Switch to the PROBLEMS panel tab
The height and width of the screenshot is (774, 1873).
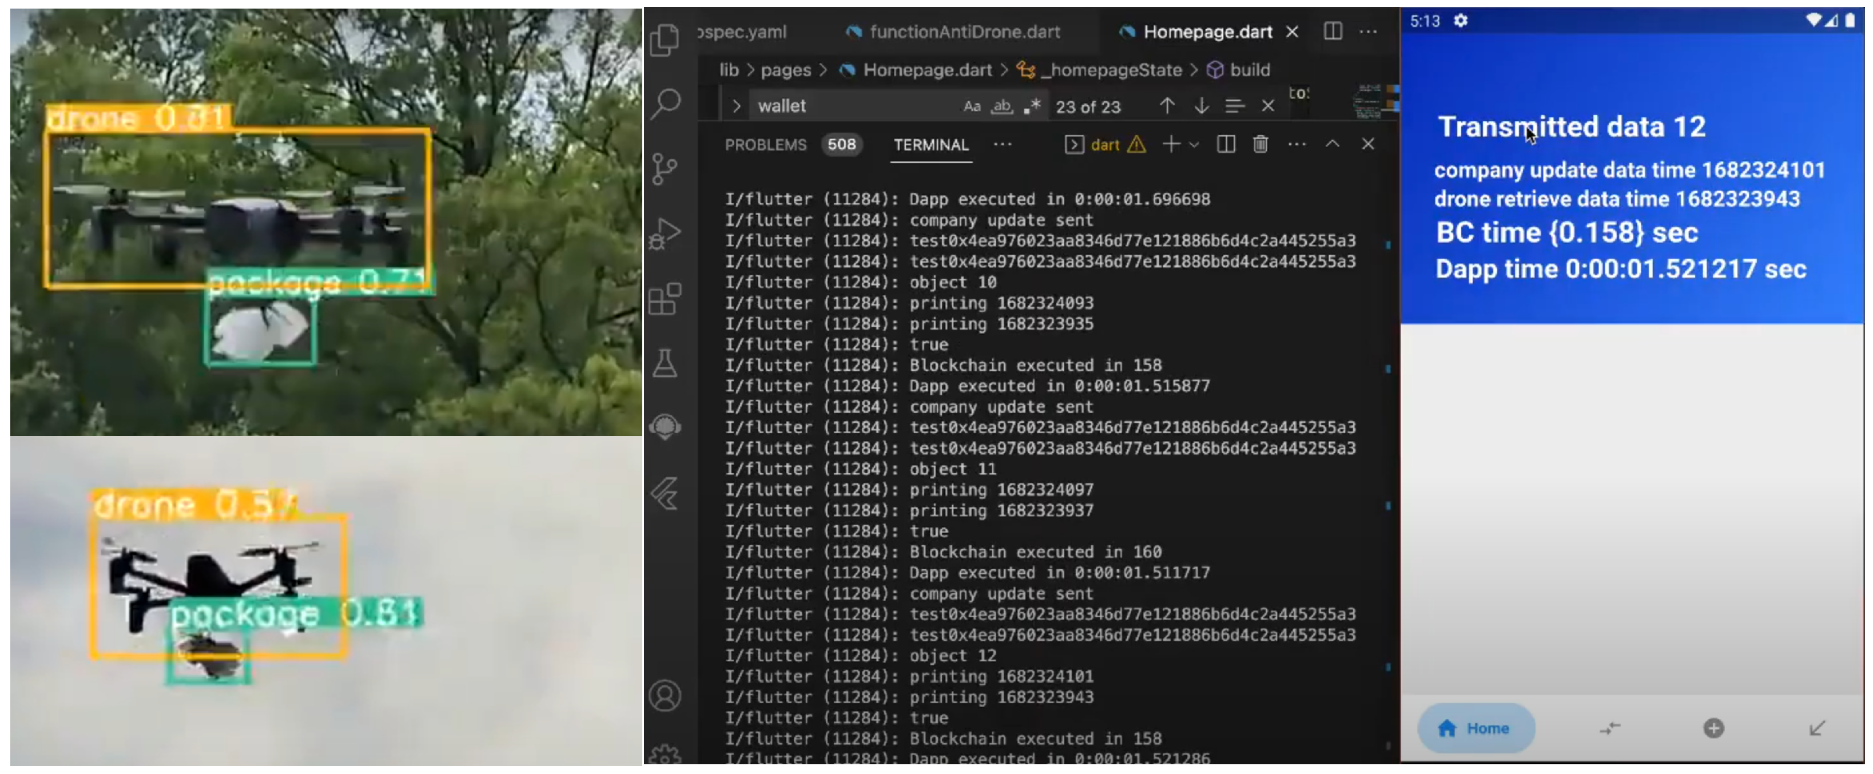pyautogui.click(x=766, y=145)
